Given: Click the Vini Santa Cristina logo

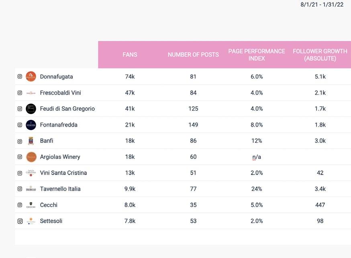Looking at the screenshot, I should coord(31,173).
